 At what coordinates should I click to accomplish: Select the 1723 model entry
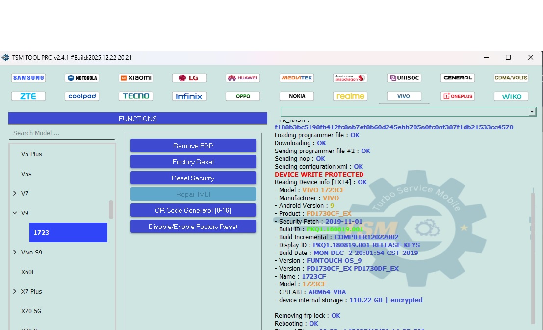tap(68, 232)
